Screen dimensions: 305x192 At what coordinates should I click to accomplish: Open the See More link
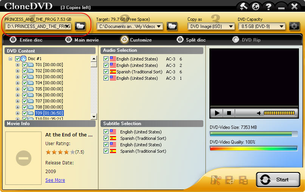click(55, 180)
